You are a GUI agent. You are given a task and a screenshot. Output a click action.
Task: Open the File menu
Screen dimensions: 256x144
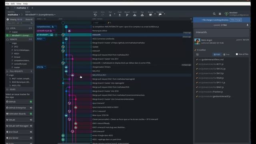7,4
